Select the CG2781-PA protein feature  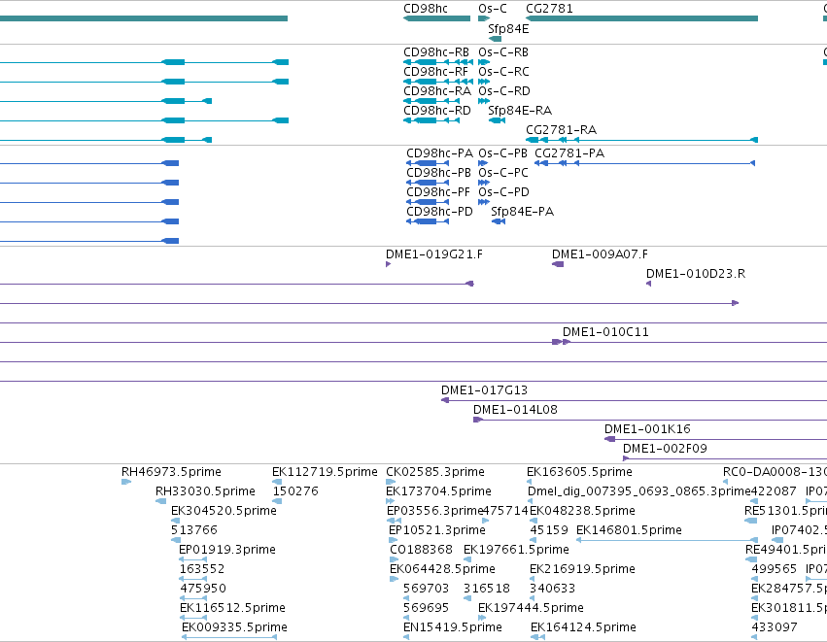(x=645, y=163)
